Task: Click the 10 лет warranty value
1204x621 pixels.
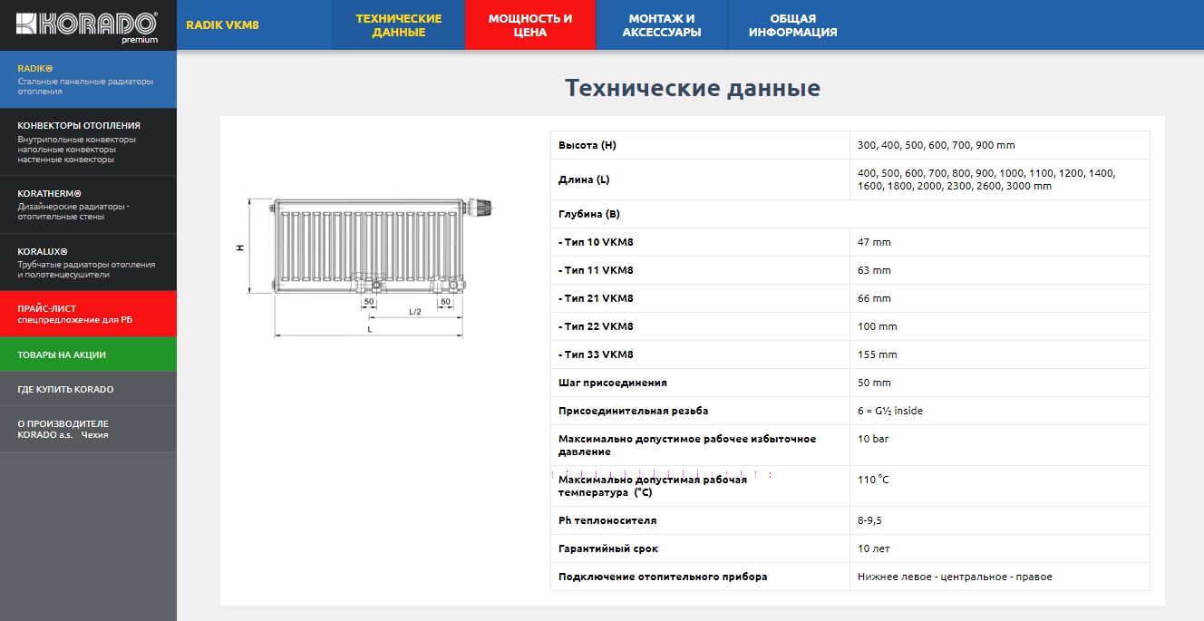Action: point(873,548)
